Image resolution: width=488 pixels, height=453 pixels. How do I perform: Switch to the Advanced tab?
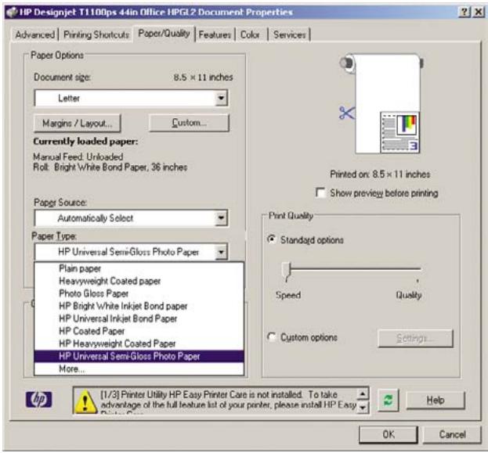pyautogui.click(x=34, y=34)
